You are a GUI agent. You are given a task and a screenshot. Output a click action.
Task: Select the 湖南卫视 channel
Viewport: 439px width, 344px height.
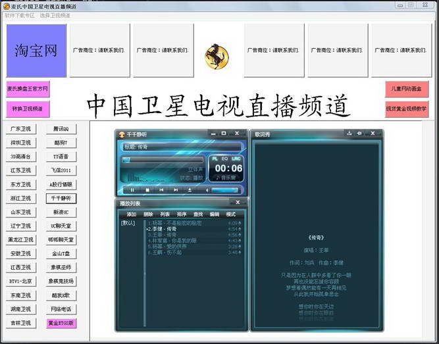[x=21, y=309]
